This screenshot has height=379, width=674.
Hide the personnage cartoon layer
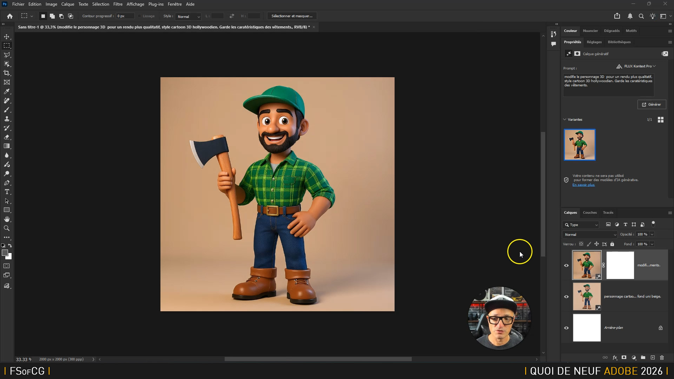click(566, 297)
